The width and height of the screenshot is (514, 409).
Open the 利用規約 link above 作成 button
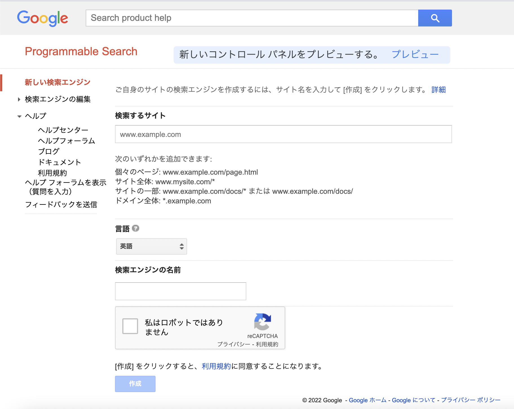pyautogui.click(x=216, y=366)
